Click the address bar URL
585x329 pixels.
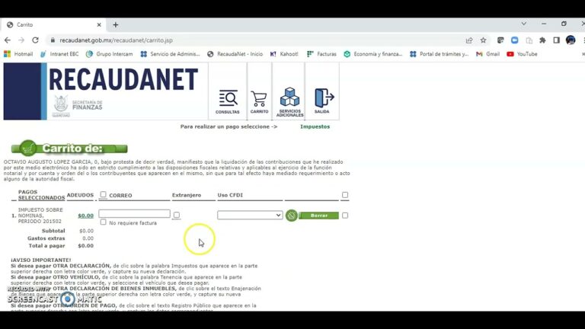[116, 40]
